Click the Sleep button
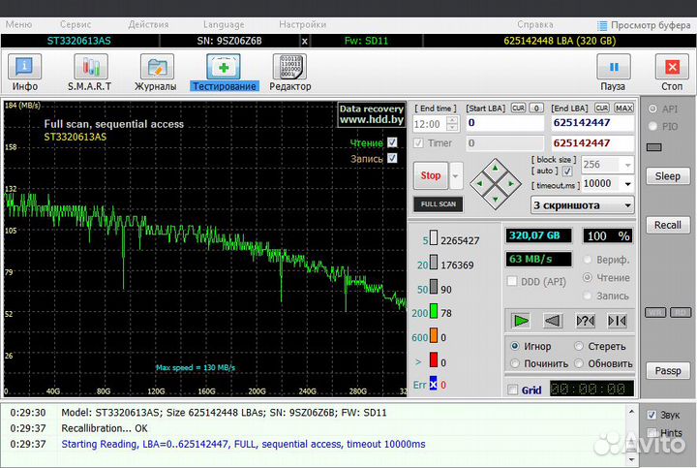 [667, 176]
